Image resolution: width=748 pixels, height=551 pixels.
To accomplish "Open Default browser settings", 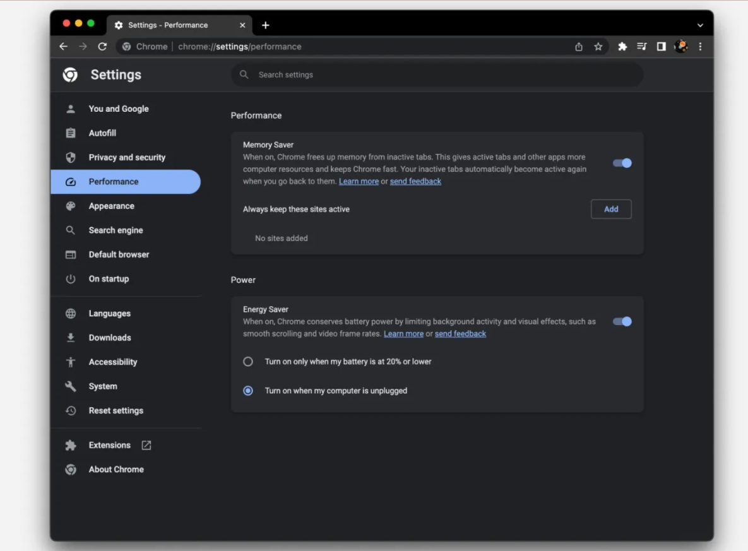I will point(126,255).
